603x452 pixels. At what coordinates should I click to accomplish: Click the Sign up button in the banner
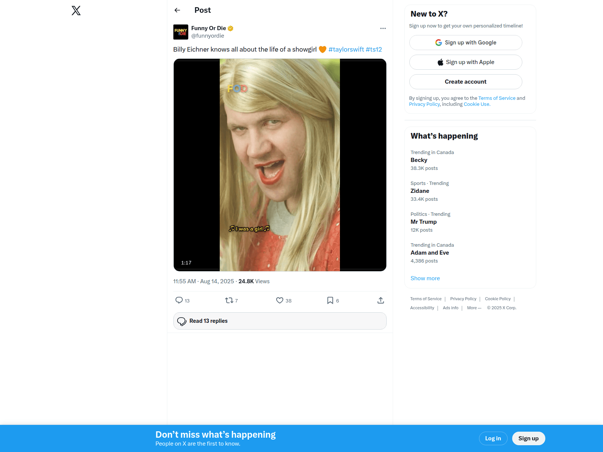[x=528, y=438]
